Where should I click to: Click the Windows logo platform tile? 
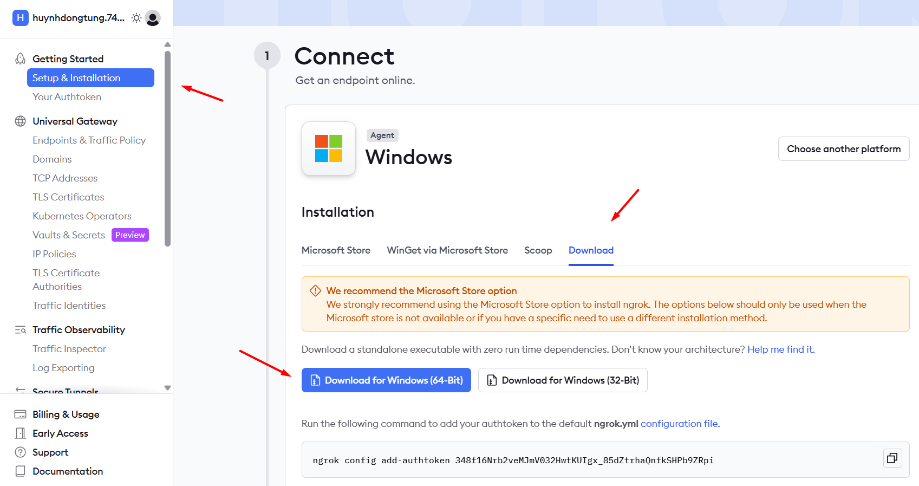coord(329,148)
